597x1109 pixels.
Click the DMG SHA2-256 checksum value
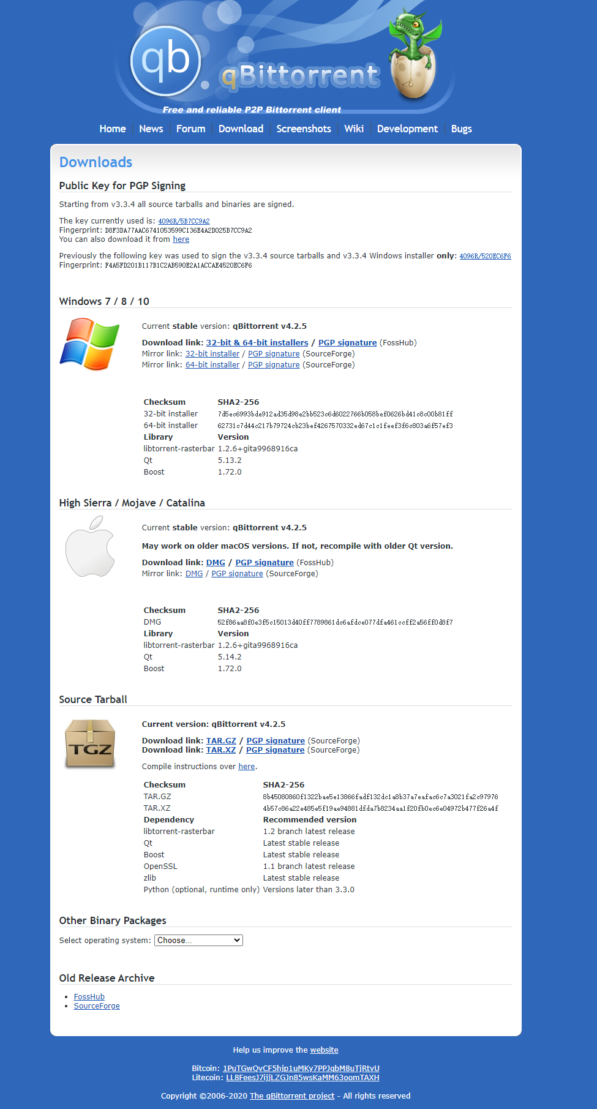[x=336, y=622]
